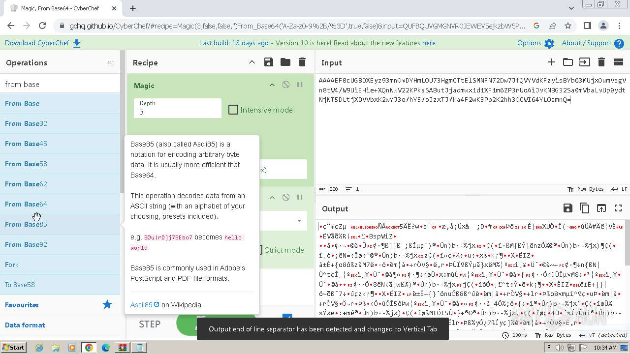Select the From Base85 operation
The image size is (630, 354).
(x=60, y=224)
